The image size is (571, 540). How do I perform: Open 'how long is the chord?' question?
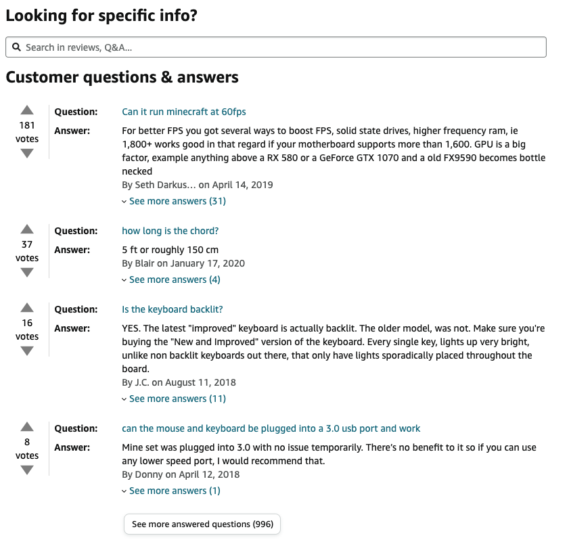(x=170, y=231)
